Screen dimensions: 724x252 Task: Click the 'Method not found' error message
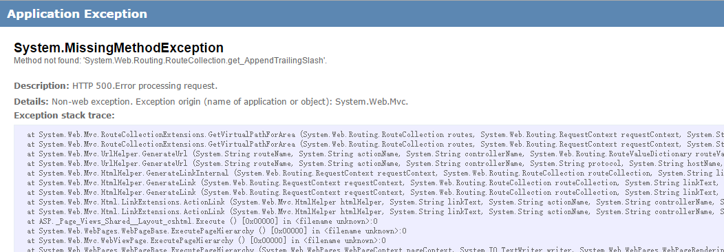(x=171, y=61)
